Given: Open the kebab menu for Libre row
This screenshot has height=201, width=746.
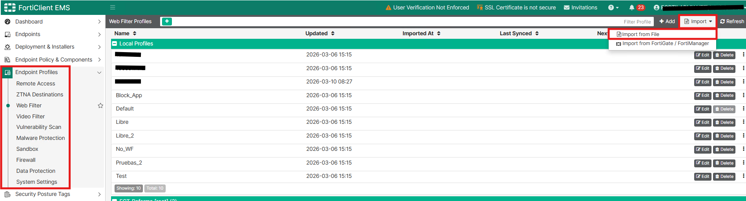Looking at the screenshot, I should (x=743, y=122).
